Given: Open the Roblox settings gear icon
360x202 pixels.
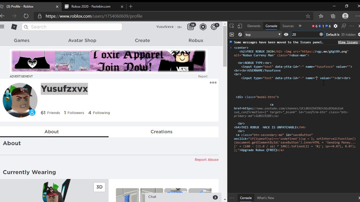Looking at the screenshot, I should coord(214,27).
